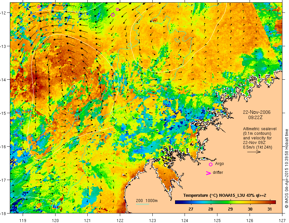Select the Argo float marker near 119.5°E
Viewport: 289px width, 223px height.
coord(39,7)
